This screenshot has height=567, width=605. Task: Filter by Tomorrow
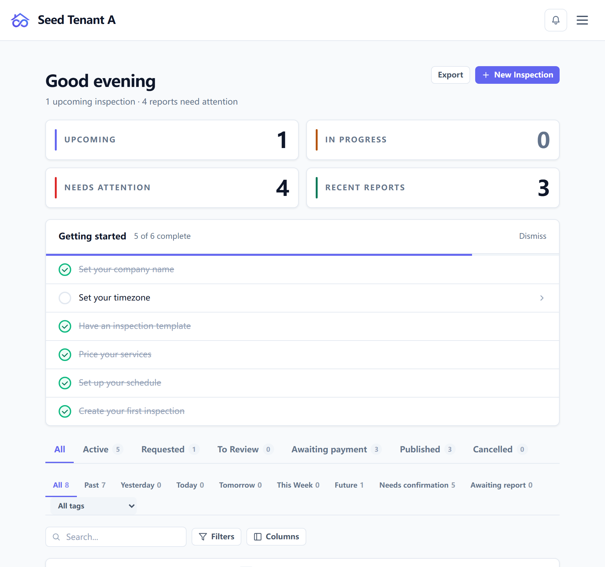click(240, 485)
